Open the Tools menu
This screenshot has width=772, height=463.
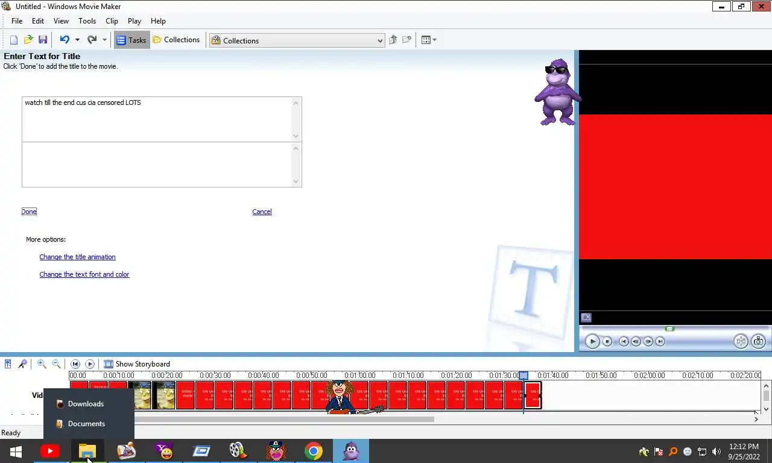click(x=87, y=20)
